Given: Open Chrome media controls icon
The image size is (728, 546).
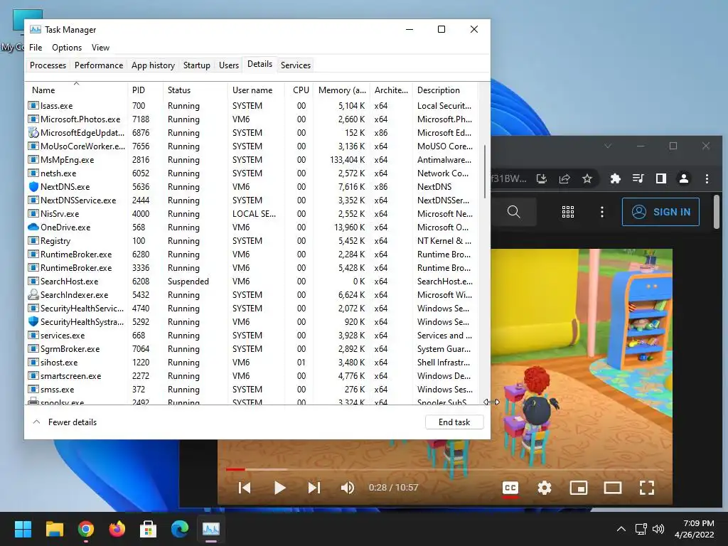Looking at the screenshot, I should (x=638, y=178).
